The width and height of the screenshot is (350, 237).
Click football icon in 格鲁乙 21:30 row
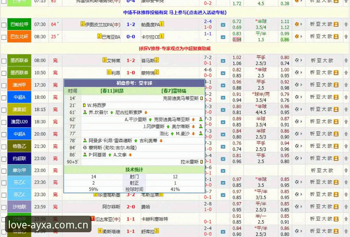point(297,146)
